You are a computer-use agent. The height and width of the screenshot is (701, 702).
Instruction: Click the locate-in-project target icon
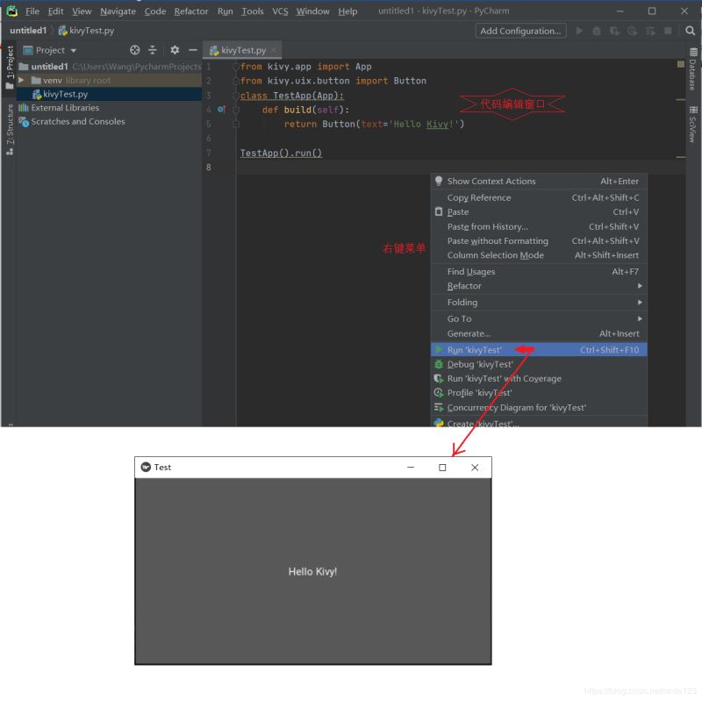click(135, 50)
